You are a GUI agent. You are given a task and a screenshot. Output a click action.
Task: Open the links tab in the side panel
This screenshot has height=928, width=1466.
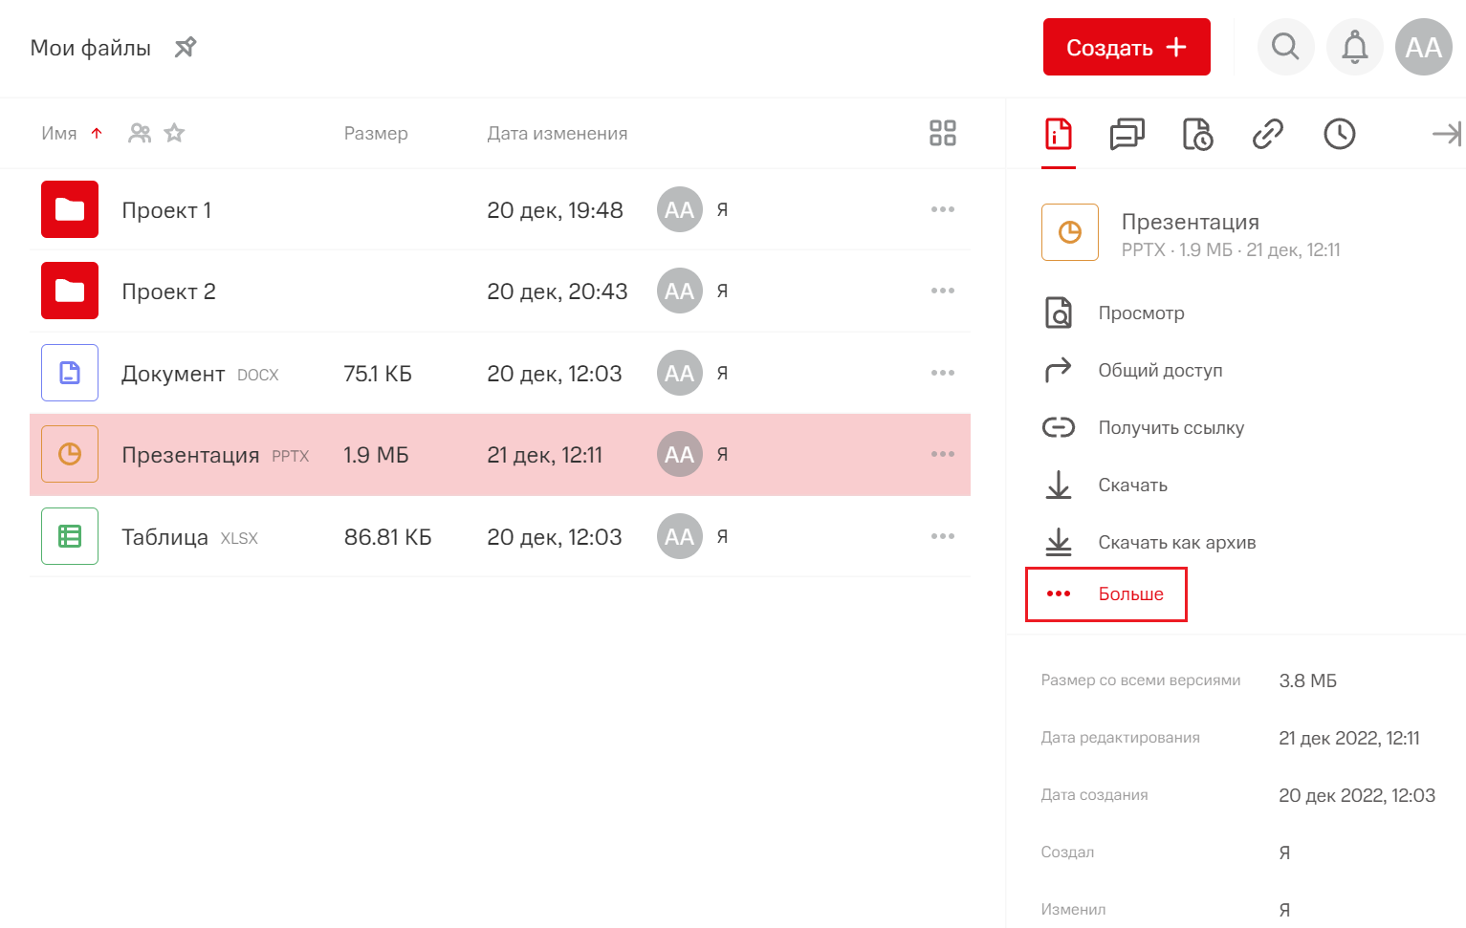coord(1267,134)
